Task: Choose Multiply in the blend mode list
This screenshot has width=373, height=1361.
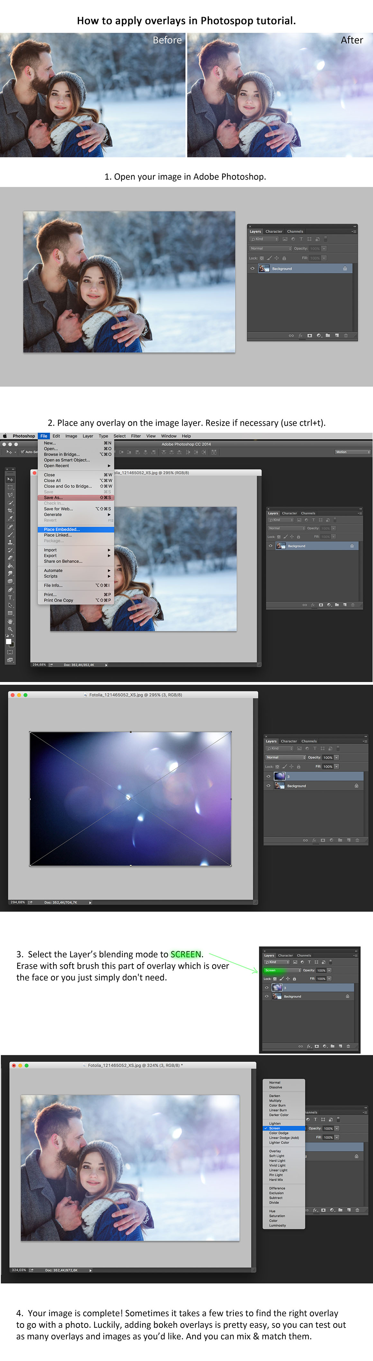Action: 275,1100
